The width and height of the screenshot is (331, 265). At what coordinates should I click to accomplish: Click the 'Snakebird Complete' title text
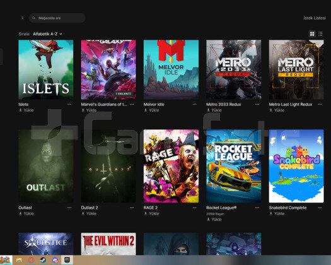tap(287, 208)
